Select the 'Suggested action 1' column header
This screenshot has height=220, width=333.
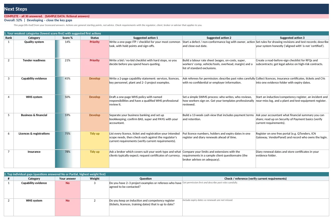click(x=146, y=38)
